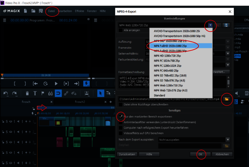Open the Fenster menu

coord(92,11)
